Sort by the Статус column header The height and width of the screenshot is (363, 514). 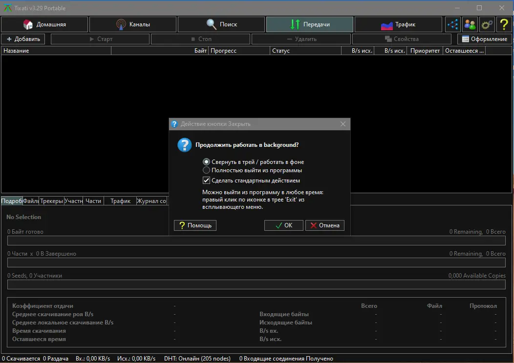pos(305,51)
